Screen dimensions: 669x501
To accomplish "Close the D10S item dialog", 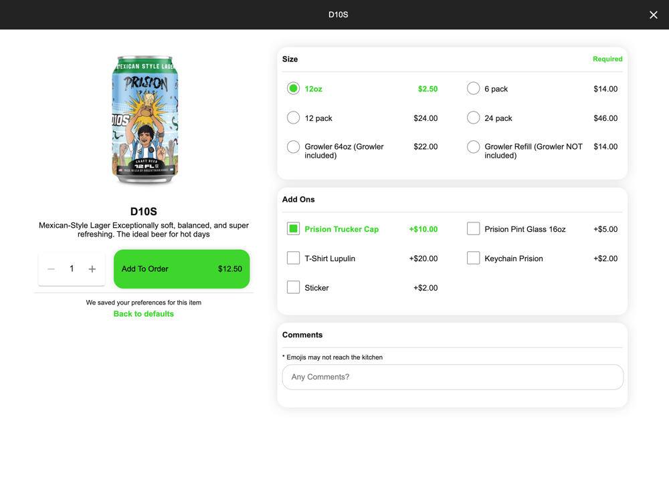I will [653, 15].
